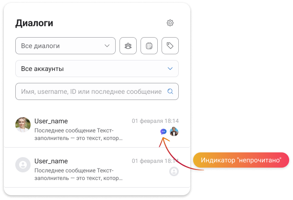This screenshot has height=200, width=293.
Task: Click the woman's photo avatar
Action: coord(23,125)
